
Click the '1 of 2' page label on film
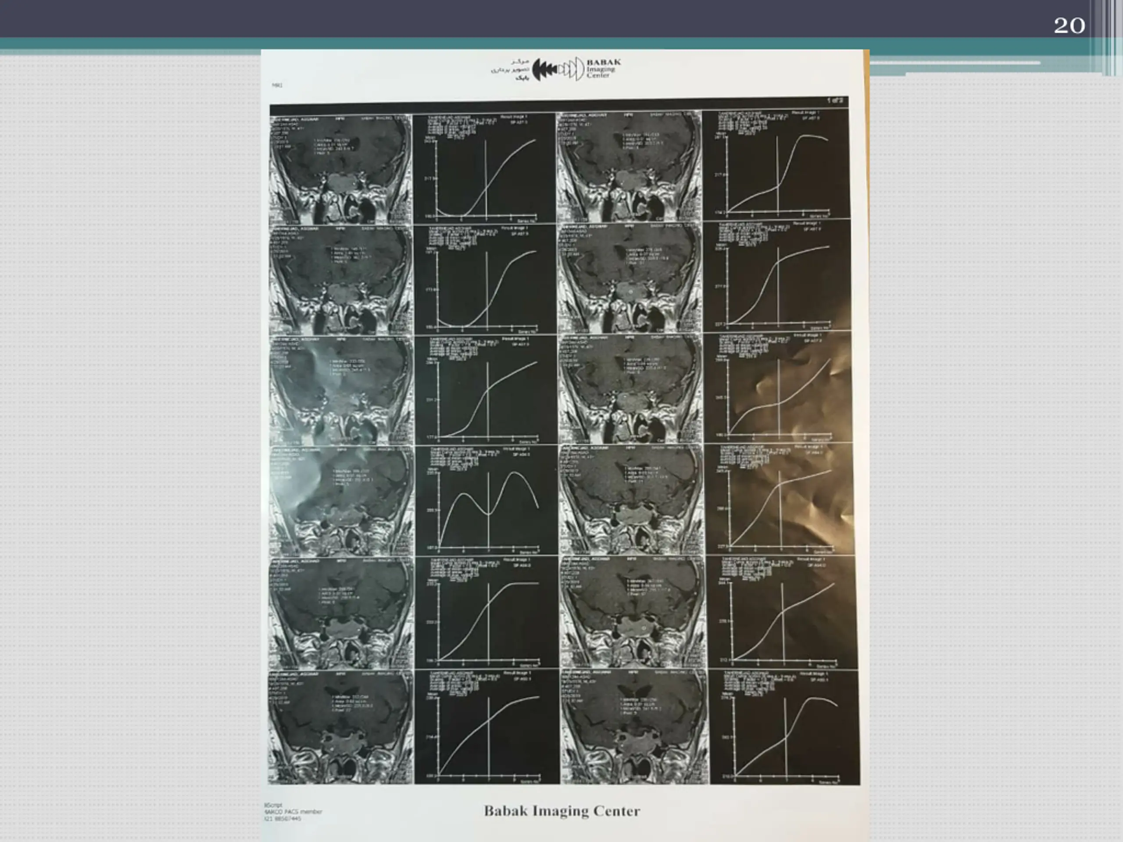(835, 100)
